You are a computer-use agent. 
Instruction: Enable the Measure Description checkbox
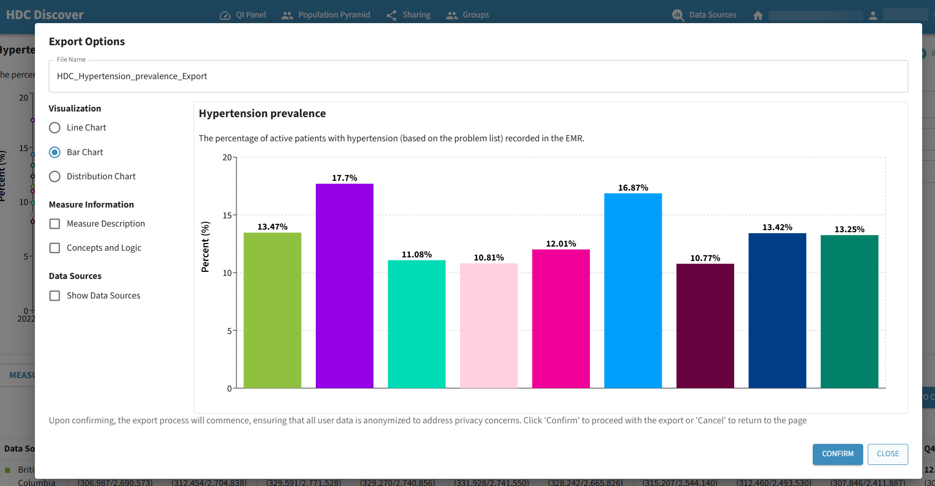(x=55, y=224)
